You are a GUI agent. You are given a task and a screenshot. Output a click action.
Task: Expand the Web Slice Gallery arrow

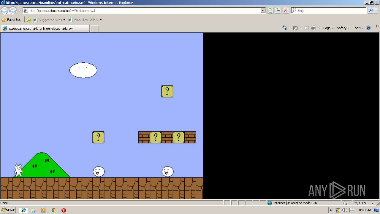pos(101,20)
